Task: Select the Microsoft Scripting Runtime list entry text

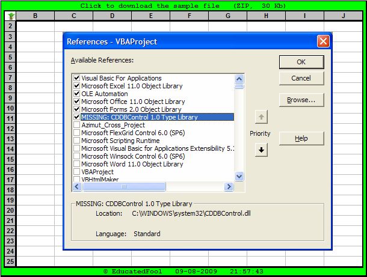Action: pyautogui.click(x=120, y=141)
